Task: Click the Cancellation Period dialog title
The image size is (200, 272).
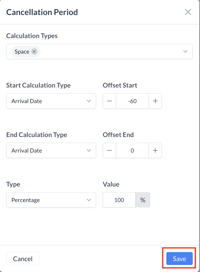Action: click(x=42, y=12)
